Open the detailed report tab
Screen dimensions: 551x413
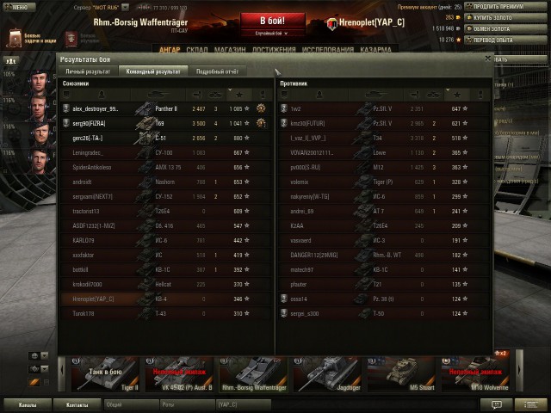217,71
